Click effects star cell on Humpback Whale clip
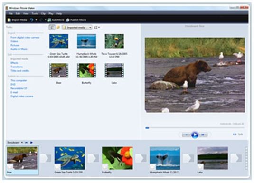The image size is (254, 183). click(x=153, y=167)
